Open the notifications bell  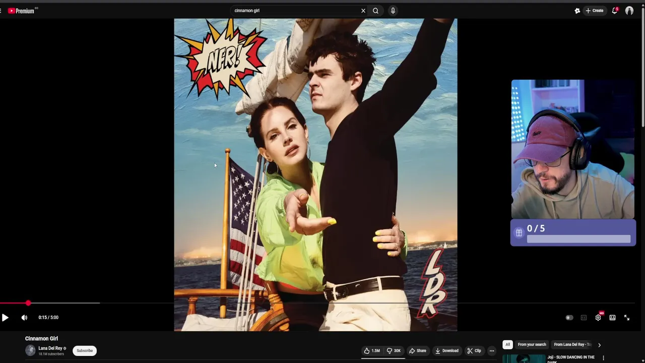click(x=615, y=11)
